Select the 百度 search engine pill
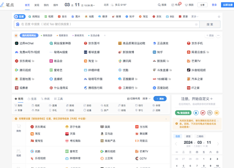The width and height of the screenshot is (234, 168). point(20,17)
